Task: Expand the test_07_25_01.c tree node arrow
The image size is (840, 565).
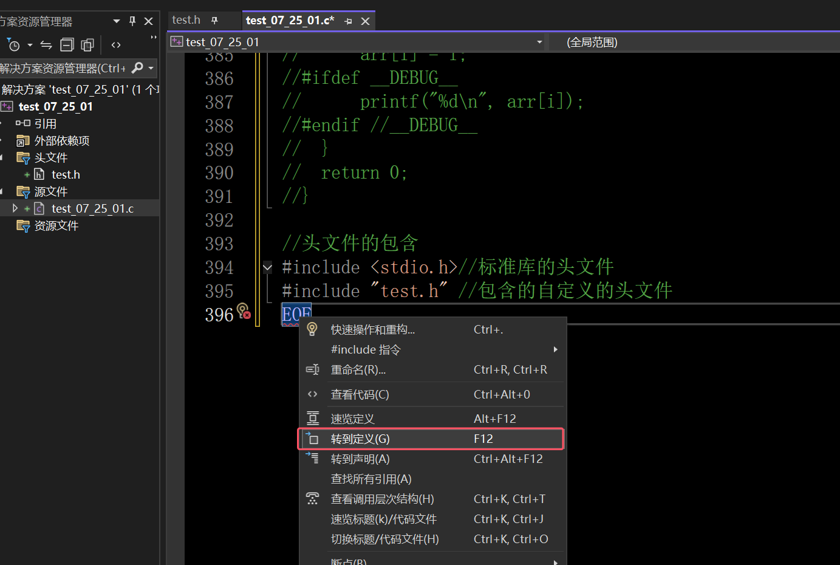Action: (15, 208)
